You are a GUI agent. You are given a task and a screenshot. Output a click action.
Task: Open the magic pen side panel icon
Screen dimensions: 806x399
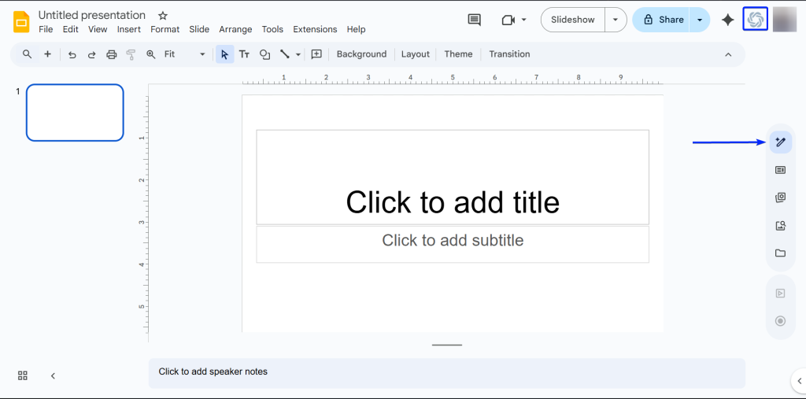click(x=780, y=142)
